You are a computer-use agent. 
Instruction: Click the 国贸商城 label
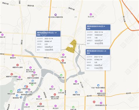click(27, 94)
